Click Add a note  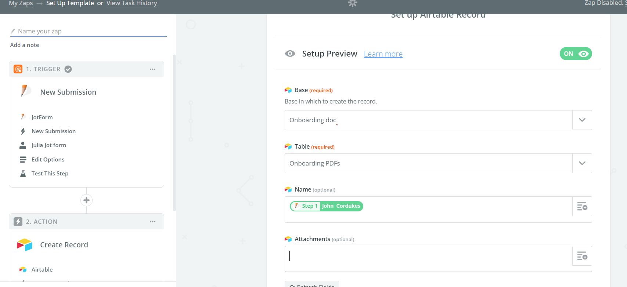coord(25,45)
